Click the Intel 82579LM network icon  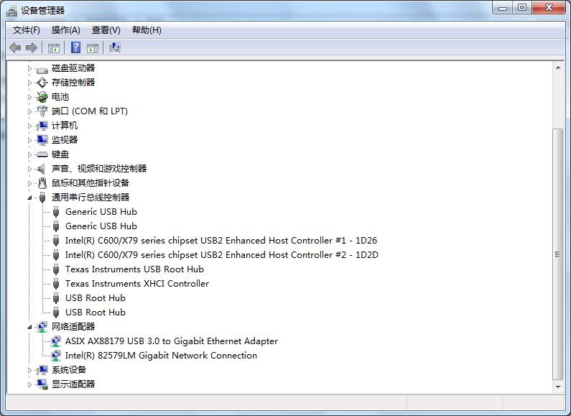coord(56,356)
